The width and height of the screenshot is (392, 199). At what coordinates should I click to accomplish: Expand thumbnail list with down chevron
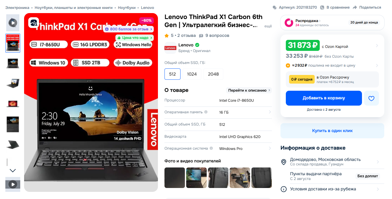pos(12,170)
